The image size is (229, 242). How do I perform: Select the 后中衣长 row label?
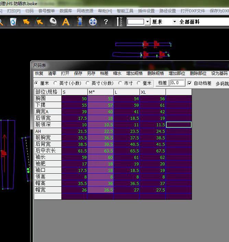click(48, 151)
